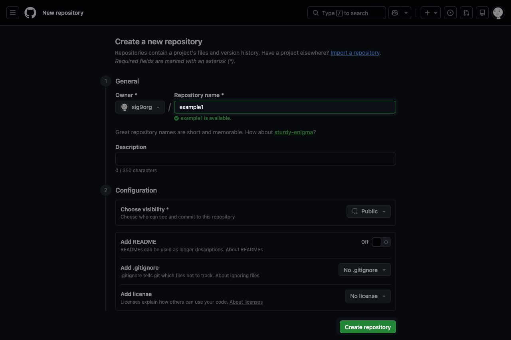
Task: Click the GitHub Octocat logo
Action: coord(30,13)
